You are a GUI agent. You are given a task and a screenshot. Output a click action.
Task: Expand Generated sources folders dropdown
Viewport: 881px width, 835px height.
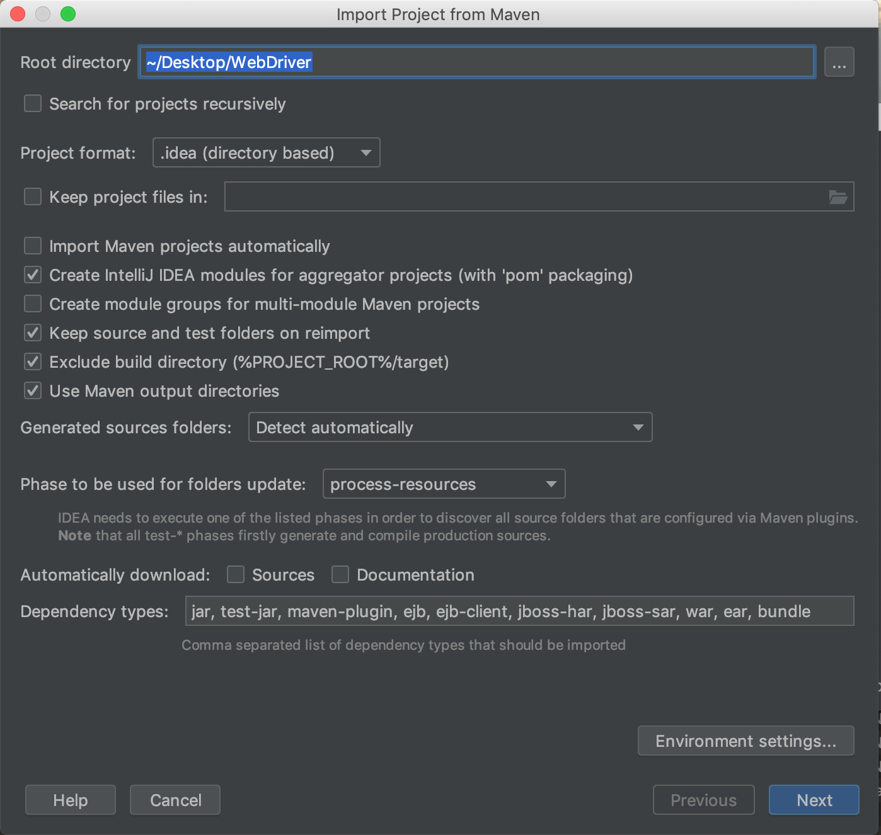click(450, 428)
